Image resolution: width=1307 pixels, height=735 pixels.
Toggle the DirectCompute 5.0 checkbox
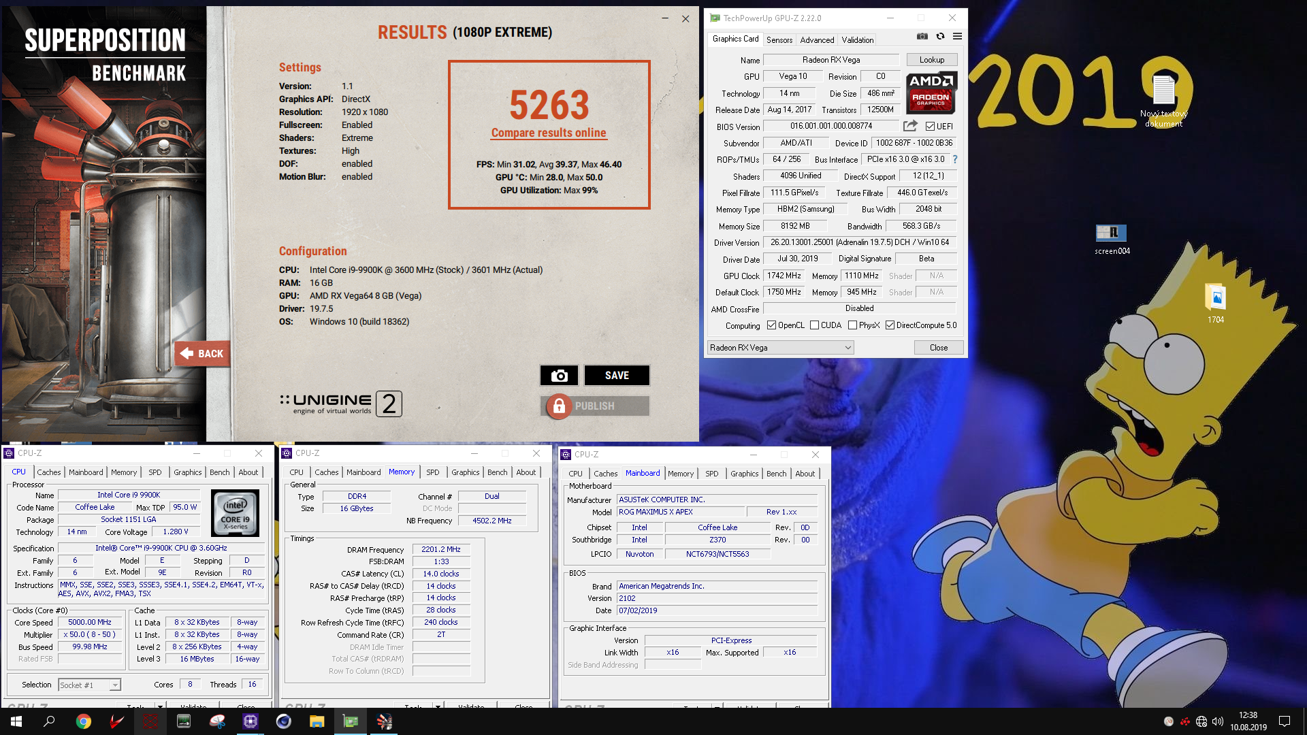click(890, 325)
